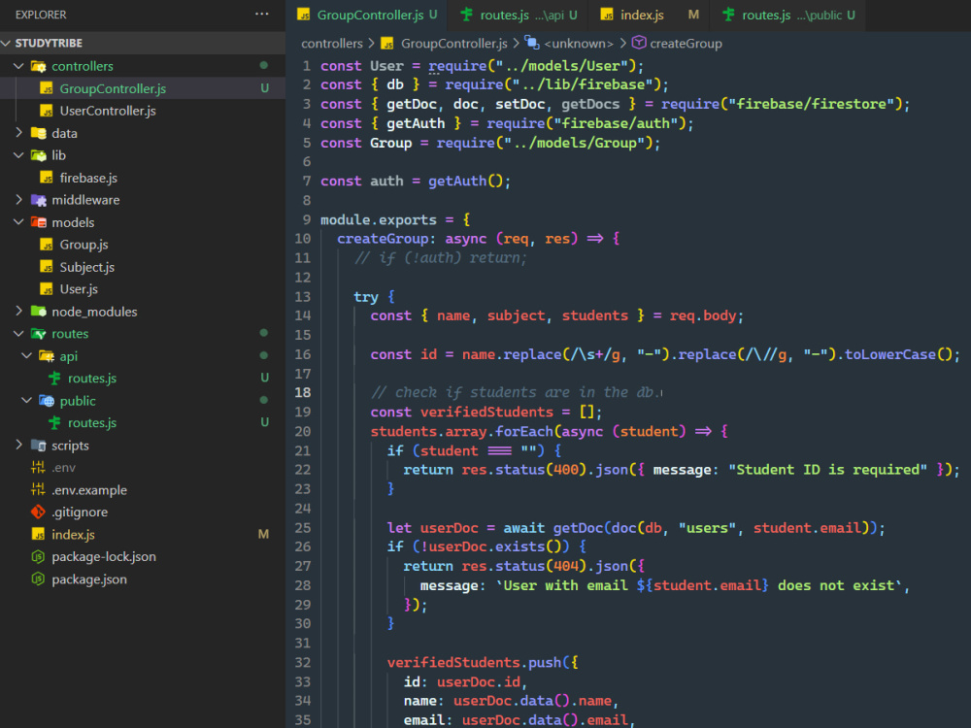Viewport: 971px width, 728px height.
Task: Click the scripts folder icon
Action: tap(39, 445)
